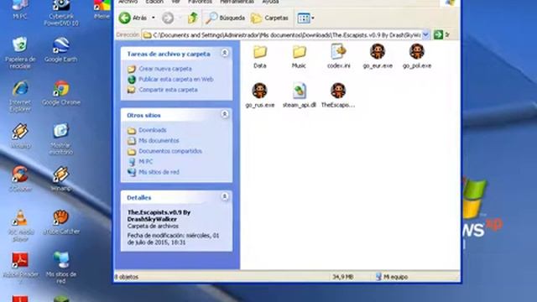Viewport: 537px width, 302px height.
Task: Launch Google Chrome desktop shortcut
Action: [61, 93]
